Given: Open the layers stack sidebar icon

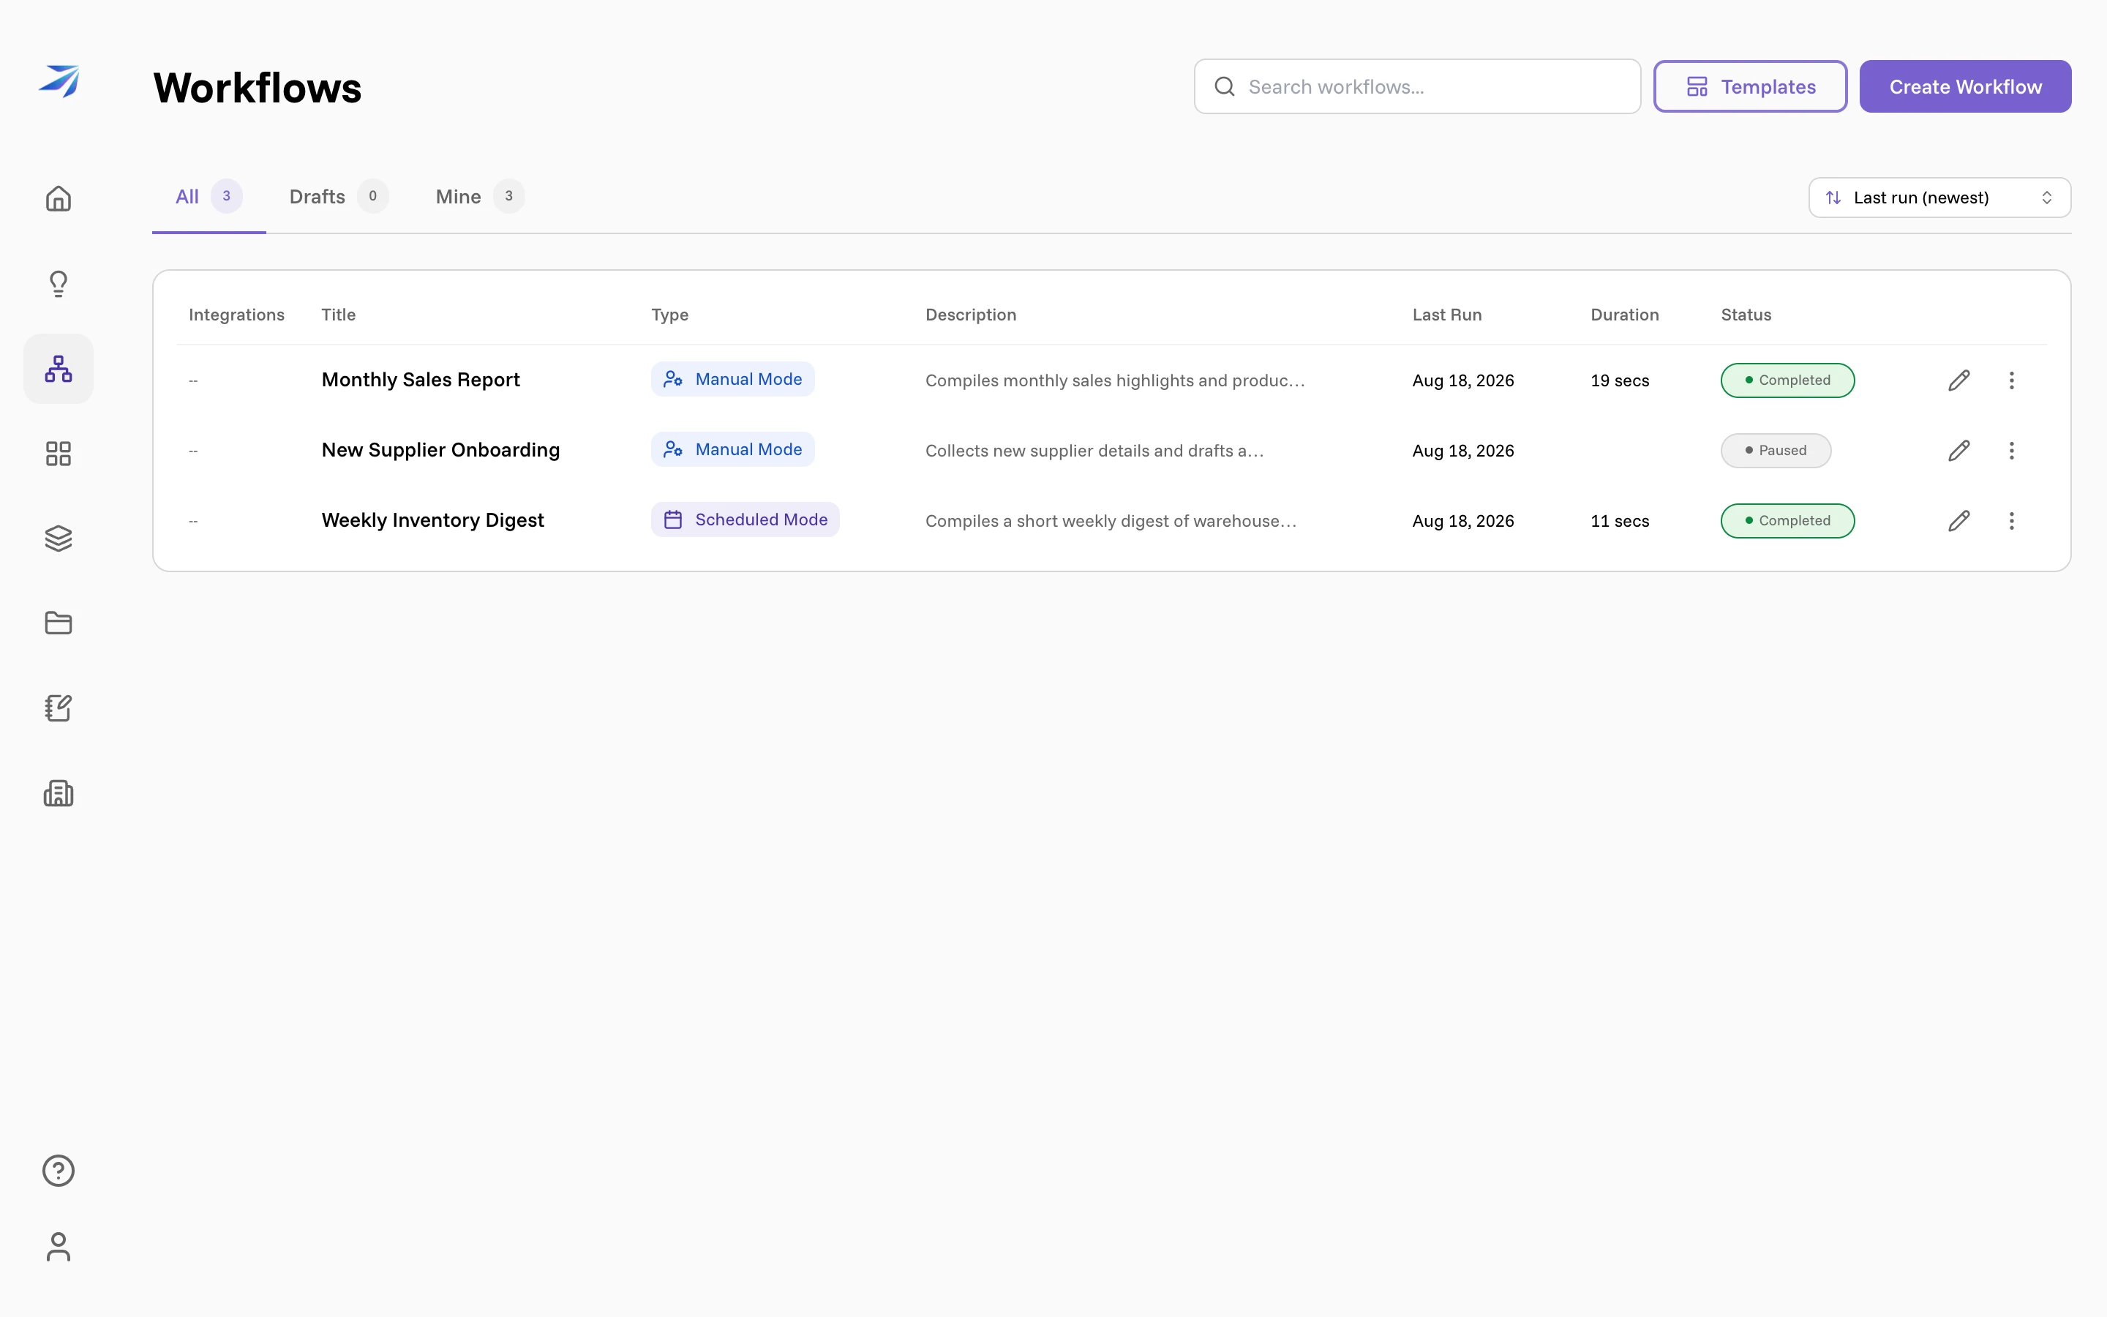Looking at the screenshot, I should pyautogui.click(x=59, y=539).
